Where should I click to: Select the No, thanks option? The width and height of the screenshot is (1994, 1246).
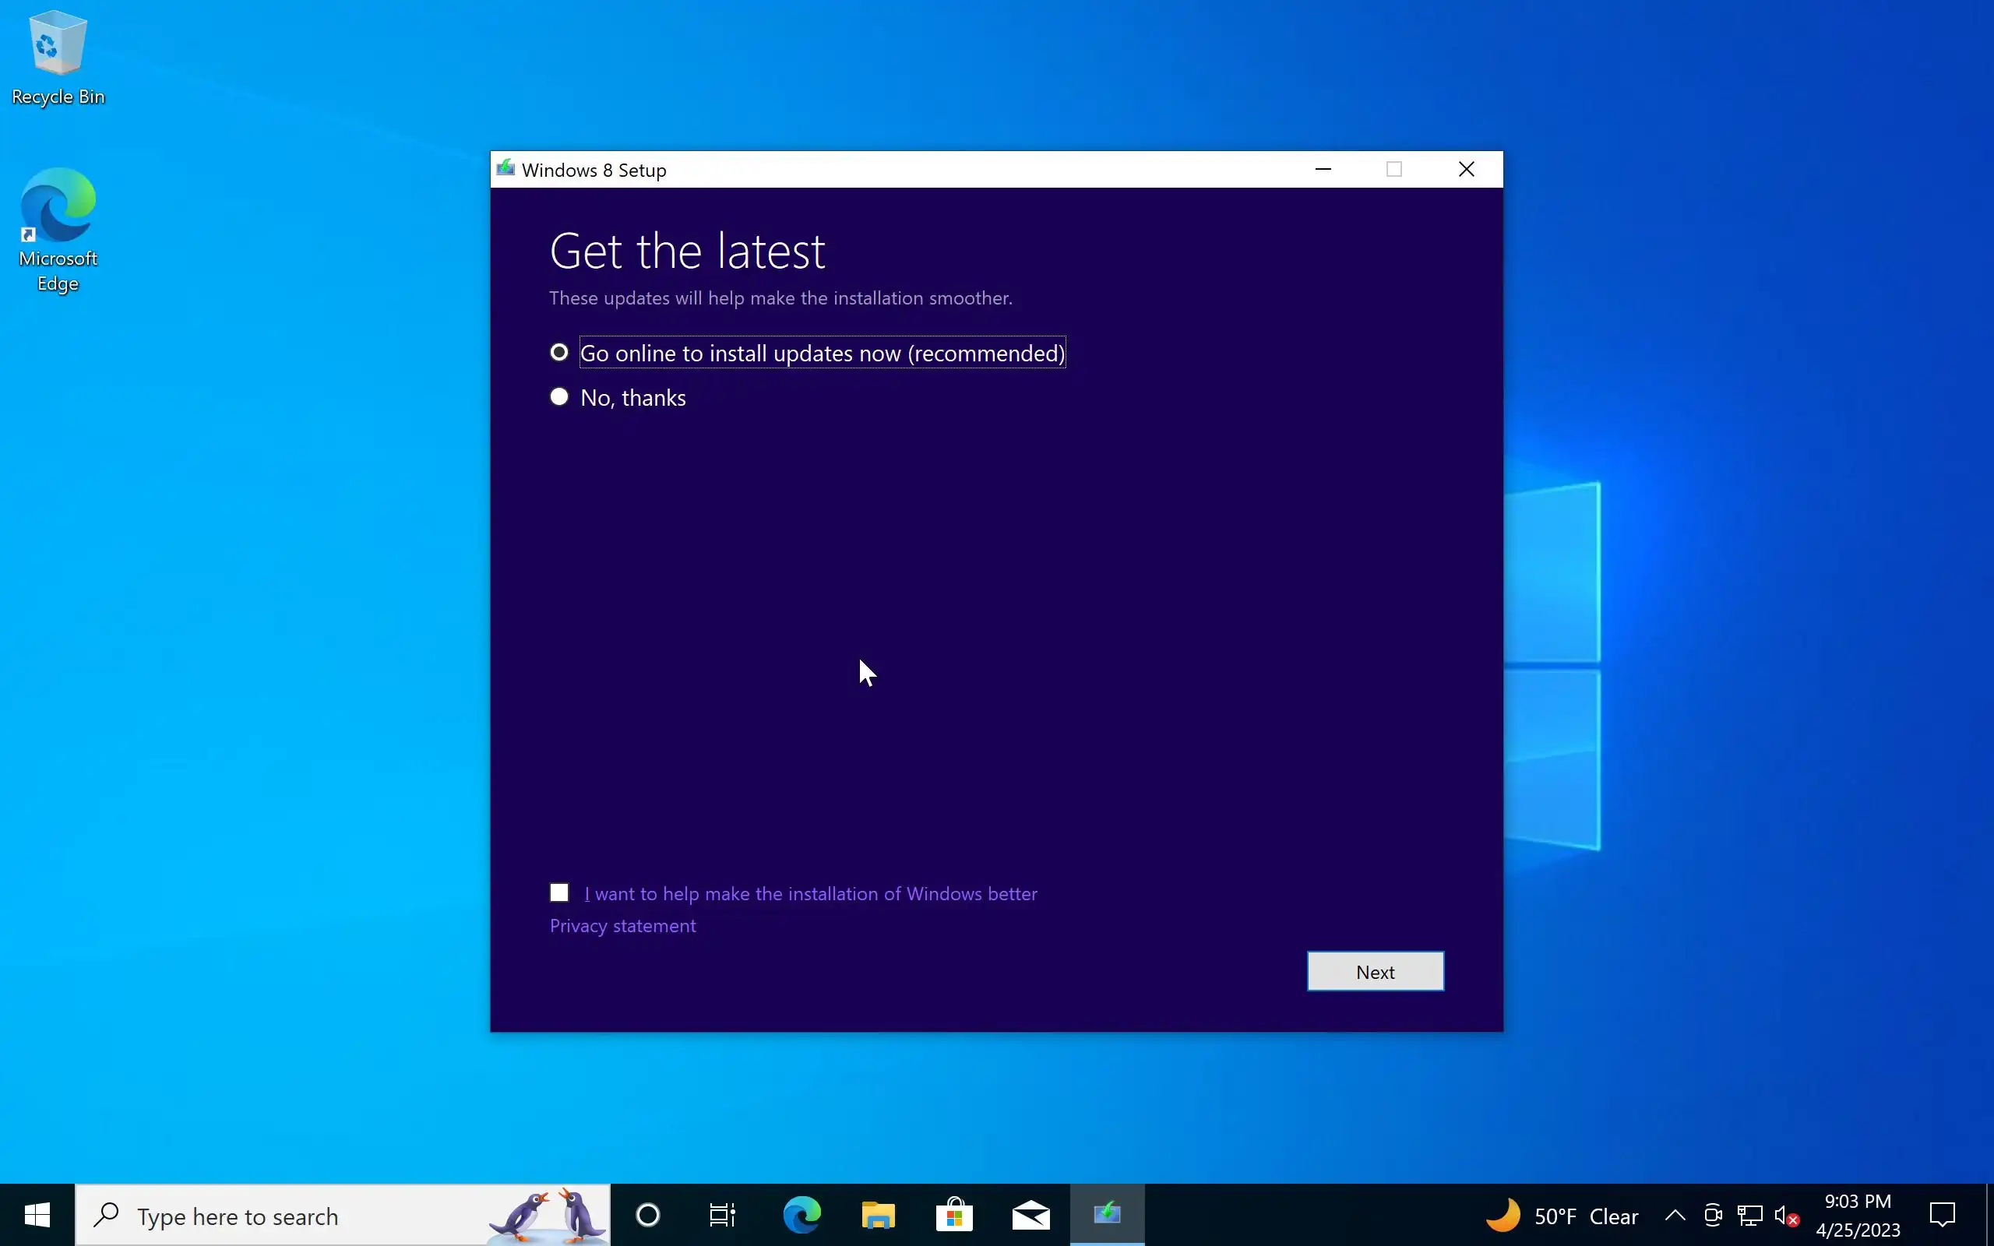[559, 397]
